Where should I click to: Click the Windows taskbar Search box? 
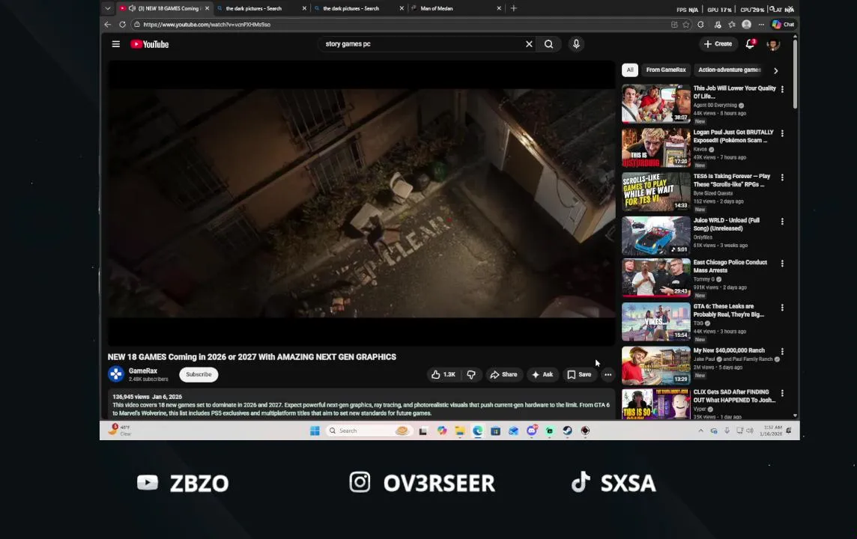point(369,431)
